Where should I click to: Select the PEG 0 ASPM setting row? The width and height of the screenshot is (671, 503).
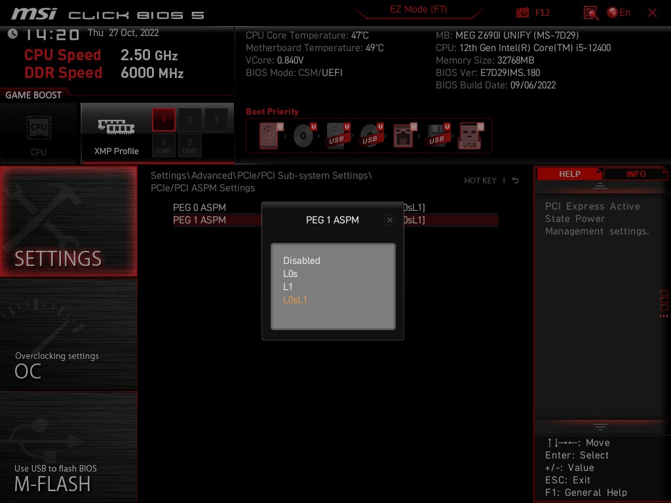tap(335, 208)
